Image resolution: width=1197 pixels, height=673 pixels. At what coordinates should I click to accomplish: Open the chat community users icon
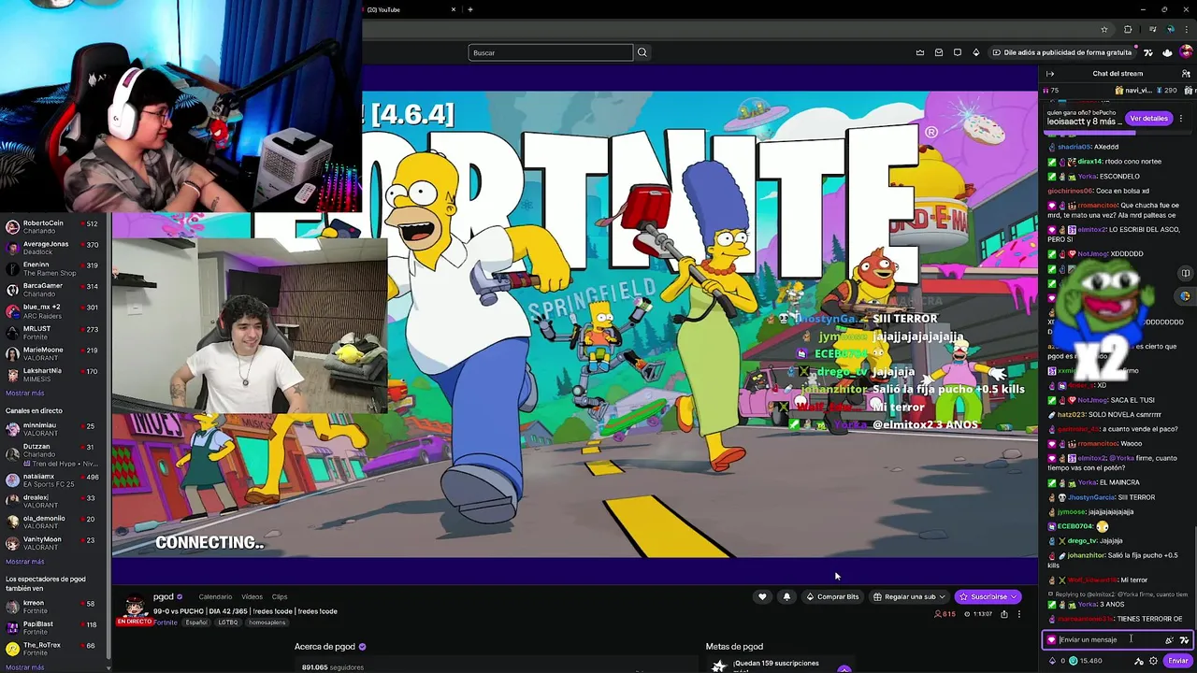pos(1185,73)
